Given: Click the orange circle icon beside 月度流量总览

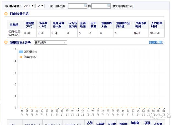Looking at the screenshot, I should (x=6, y=14).
